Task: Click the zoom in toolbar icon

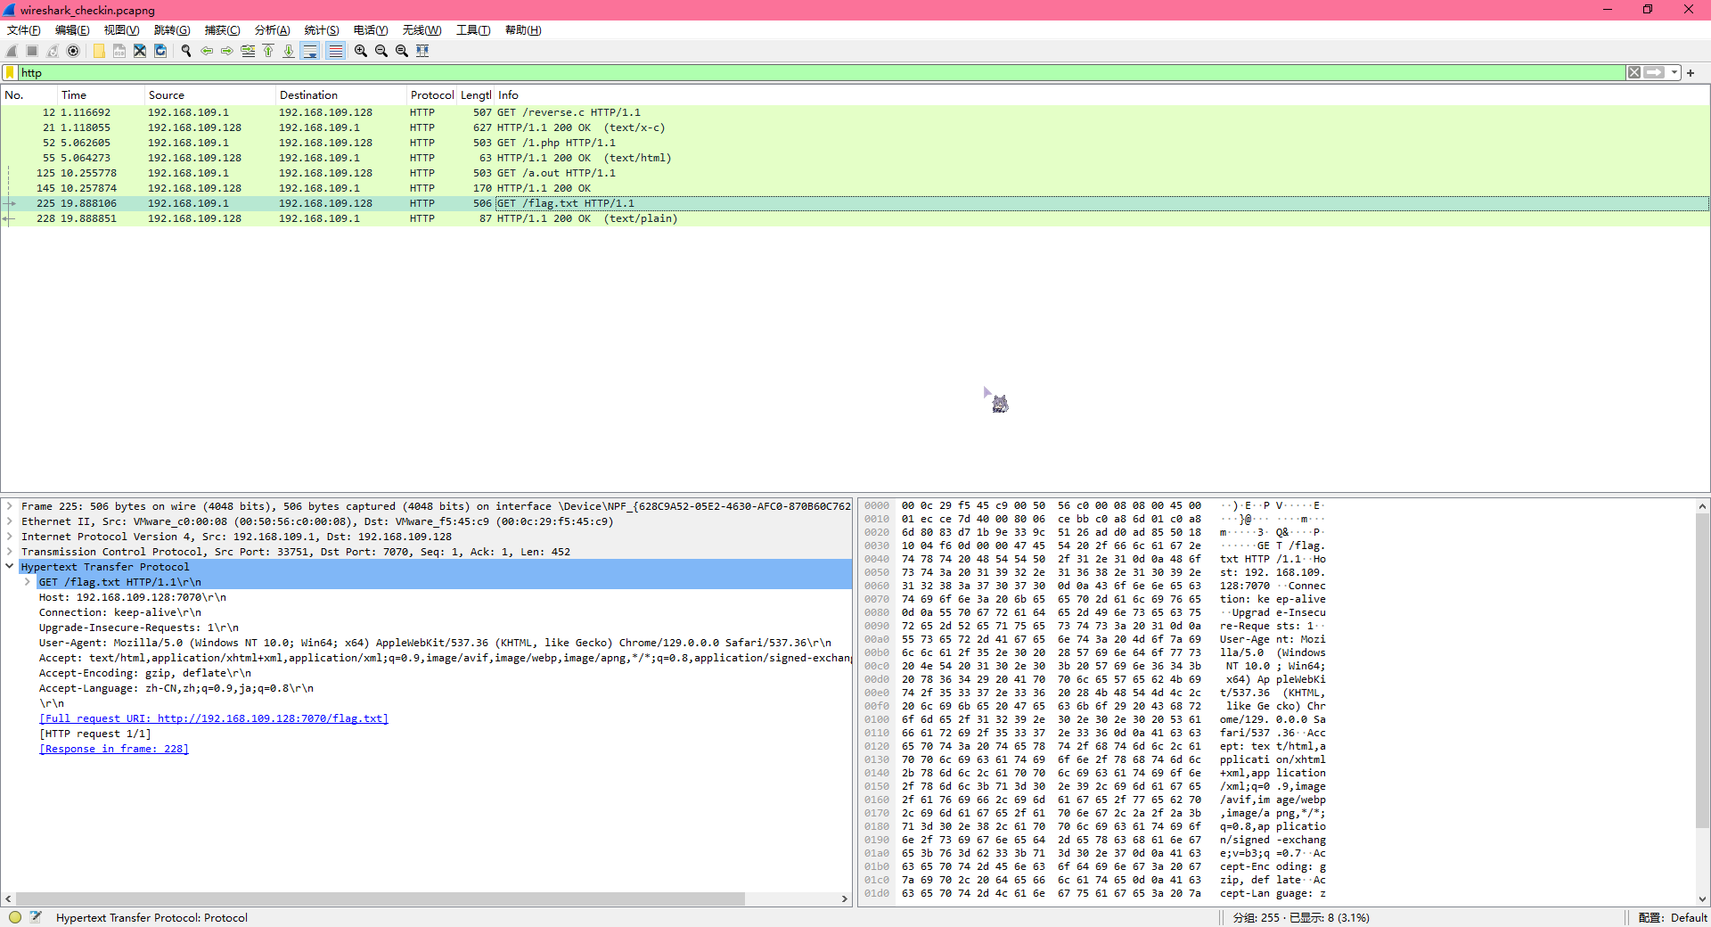Action: click(360, 51)
